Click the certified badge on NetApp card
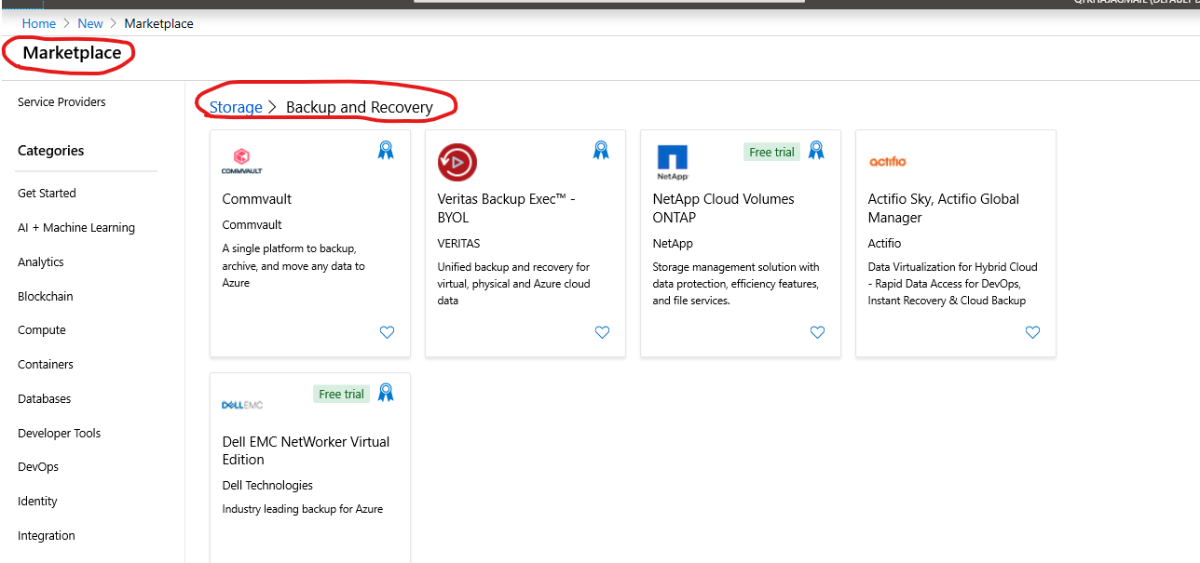Viewport: 1200px width, 563px height. coord(816,150)
